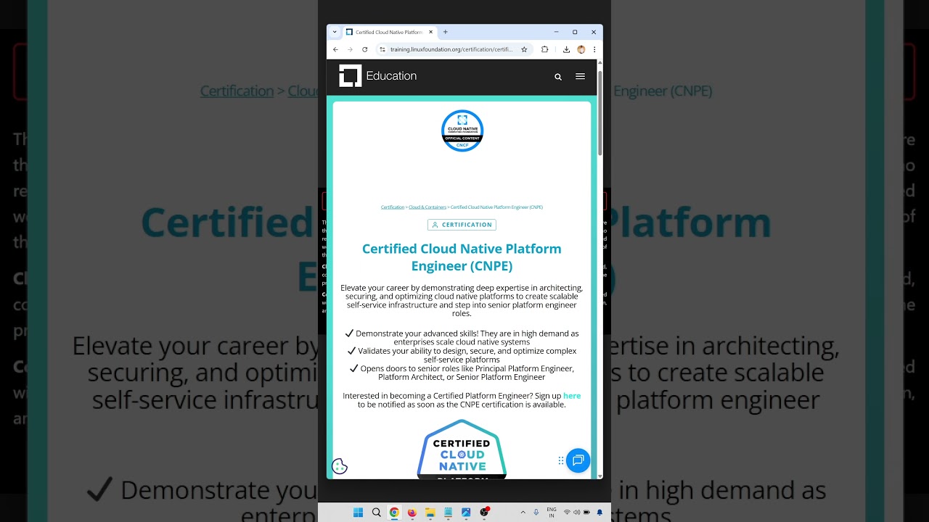Open the site search magnifier icon

pyautogui.click(x=558, y=77)
